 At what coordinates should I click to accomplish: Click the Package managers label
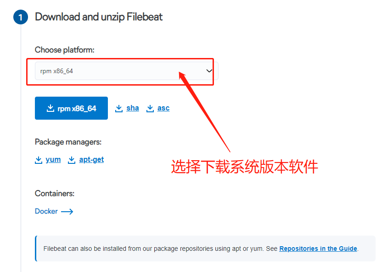coord(68,142)
